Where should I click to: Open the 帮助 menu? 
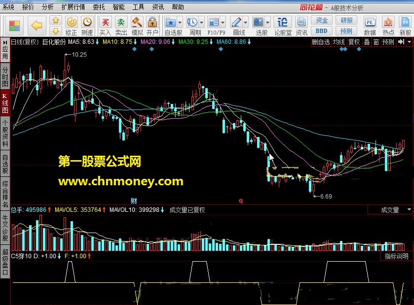tap(178, 7)
